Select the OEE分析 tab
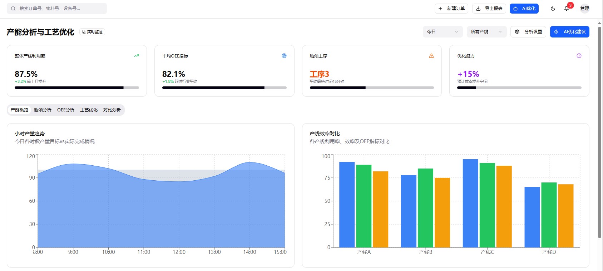Image resolution: width=603 pixels, height=271 pixels. [66, 110]
